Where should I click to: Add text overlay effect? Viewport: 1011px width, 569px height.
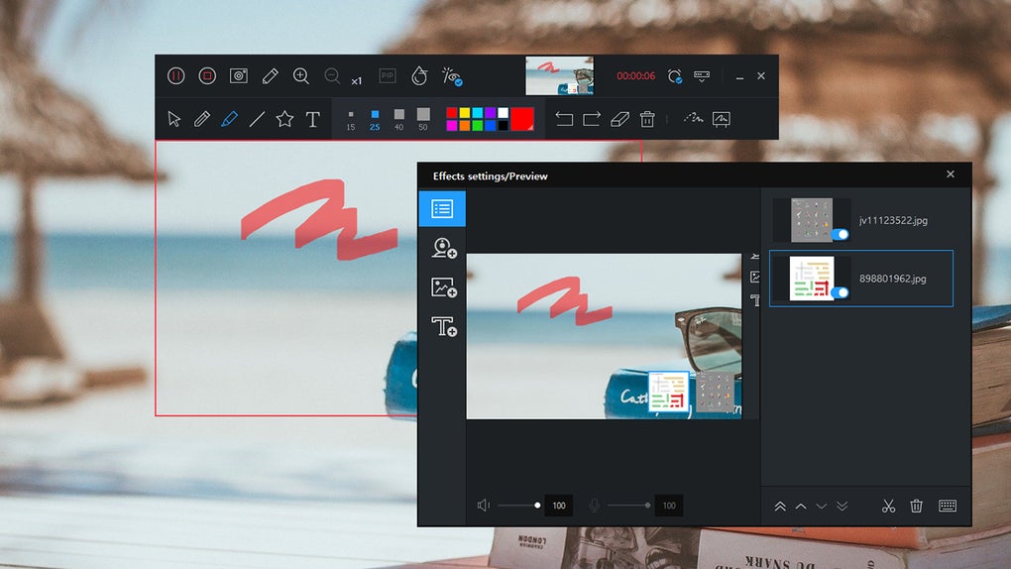point(444,326)
